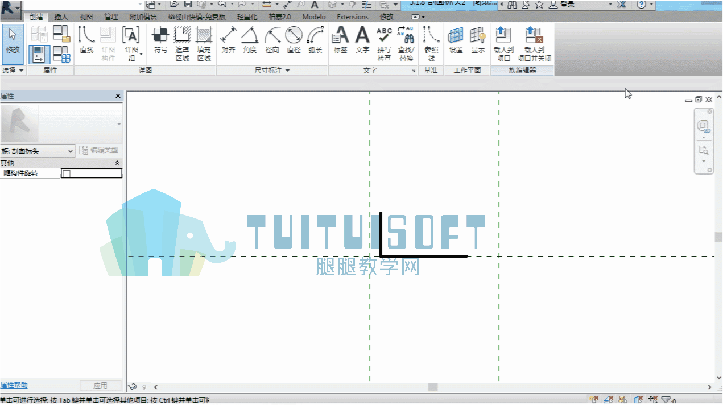Screen dimensions: 723x405
Task: Open the 详图组 dropdown
Action: 131,44
